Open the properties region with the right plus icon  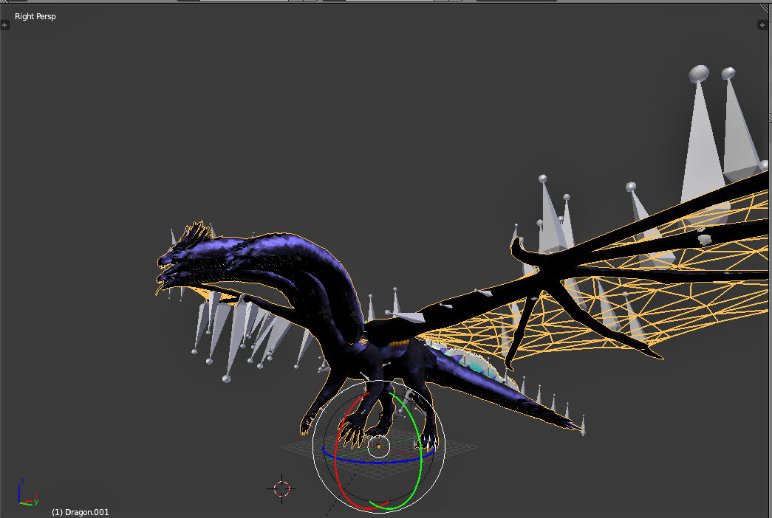[x=762, y=24]
